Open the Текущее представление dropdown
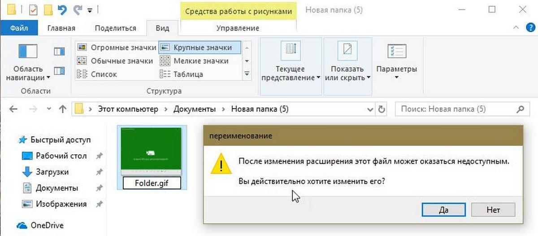Image resolution: width=538 pixels, height=236 pixels. tap(291, 66)
